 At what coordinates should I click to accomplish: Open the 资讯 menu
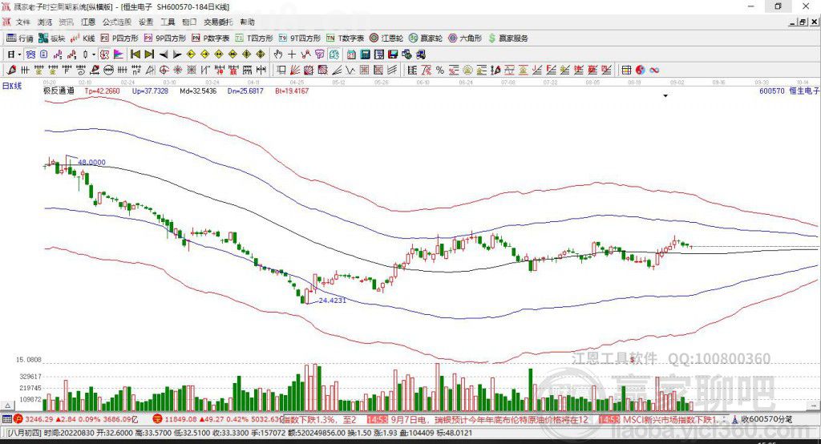coord(66,22)
